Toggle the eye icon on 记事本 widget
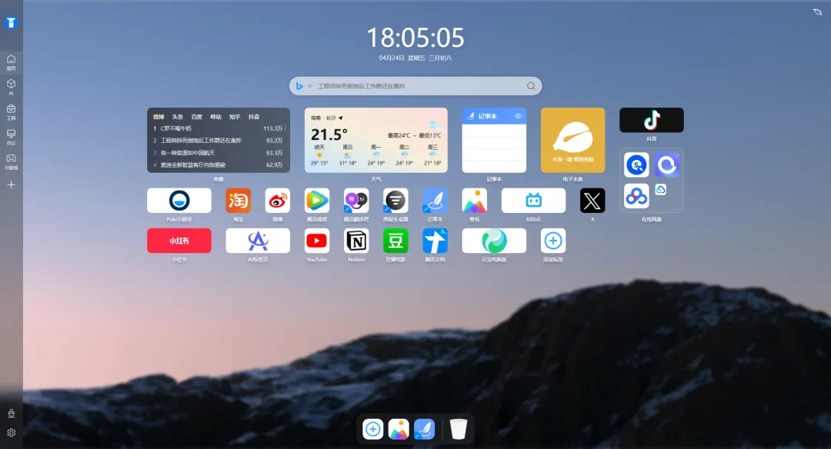 point(518,116)
